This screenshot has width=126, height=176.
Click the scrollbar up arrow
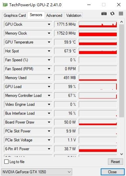click(121, 22)
